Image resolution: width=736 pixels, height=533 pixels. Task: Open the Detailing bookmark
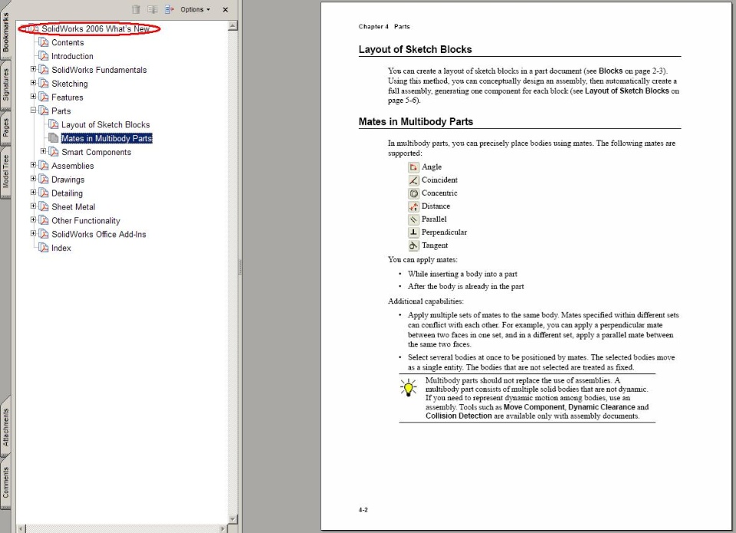[x=67, y=193]
